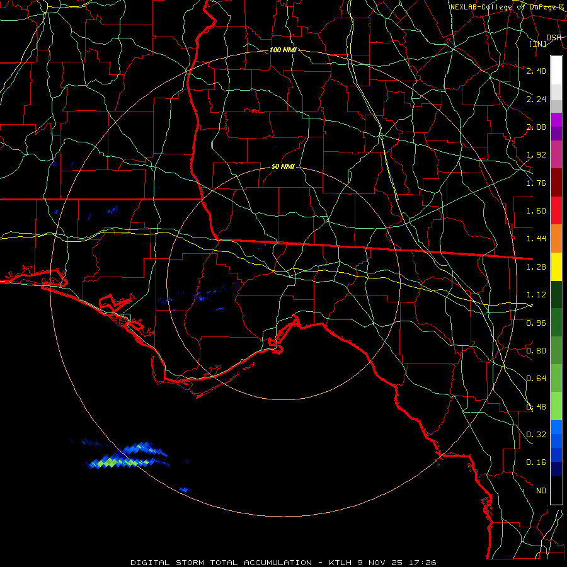Click the "ND" no-data legend label
This screenshot has width=567, height=567.
tap(541, 491)
